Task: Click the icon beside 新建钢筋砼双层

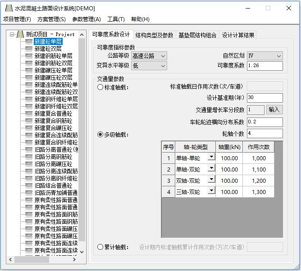Action: coord(29,63)
